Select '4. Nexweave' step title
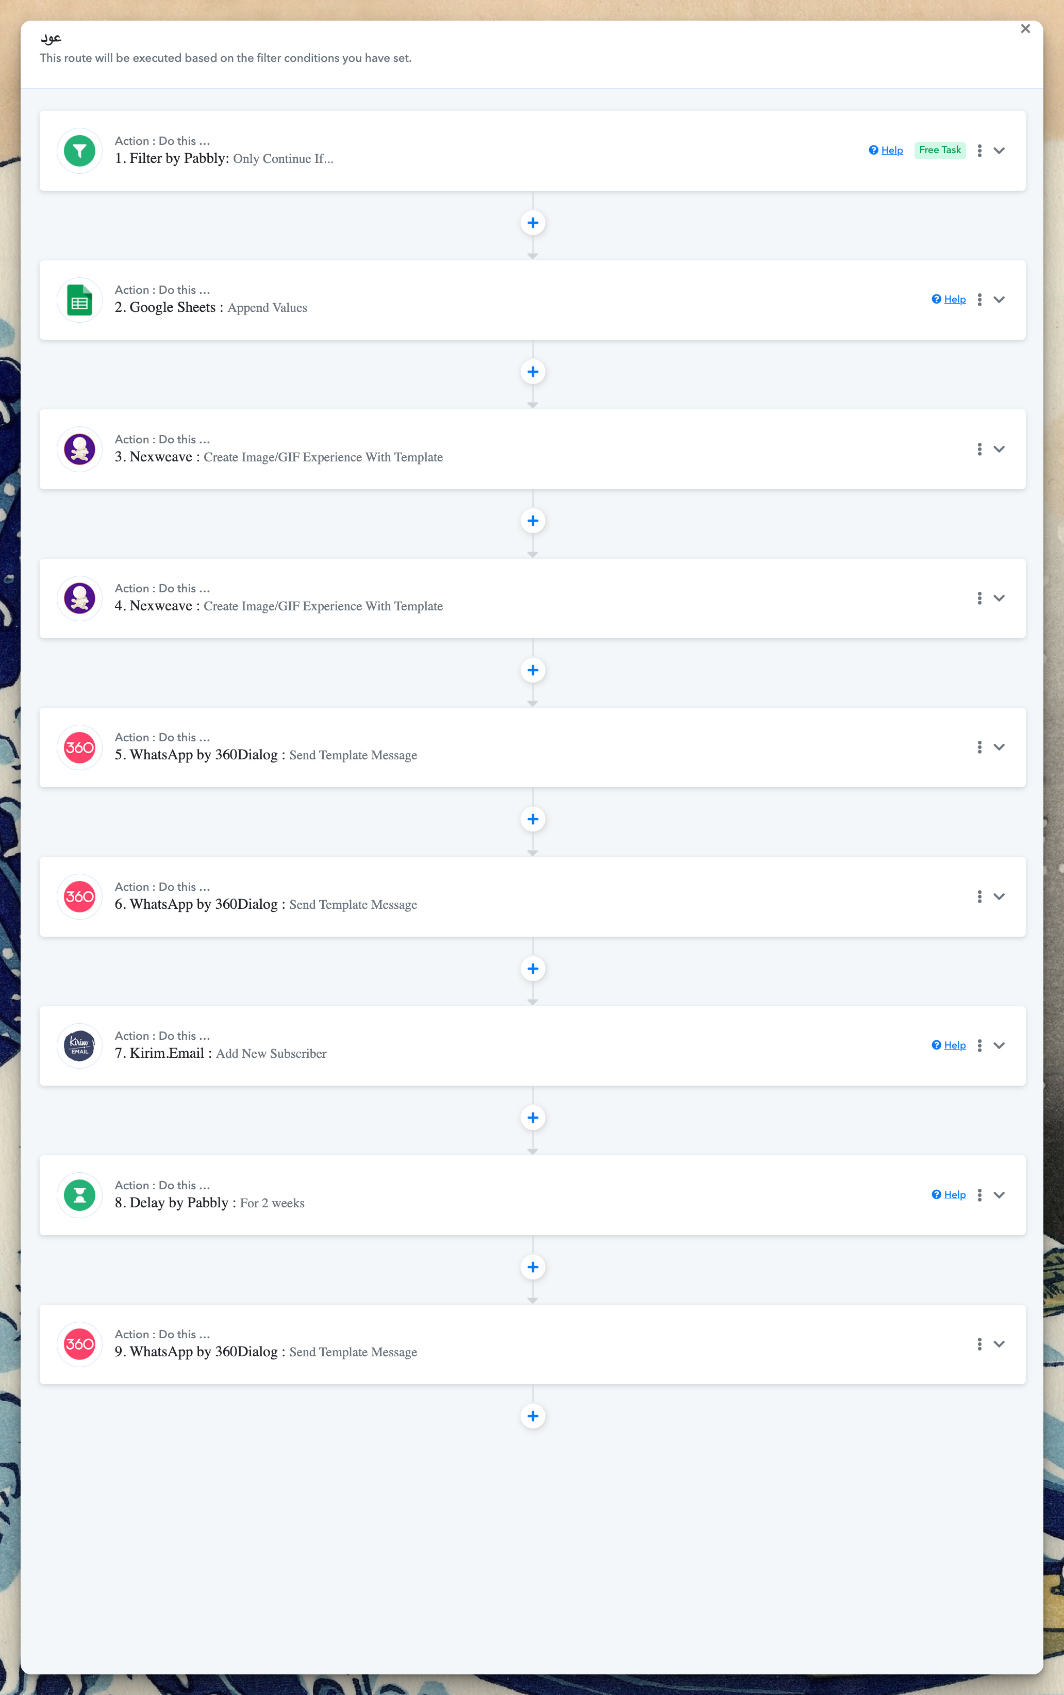Screen dimensions: 1064x1695 157,606
